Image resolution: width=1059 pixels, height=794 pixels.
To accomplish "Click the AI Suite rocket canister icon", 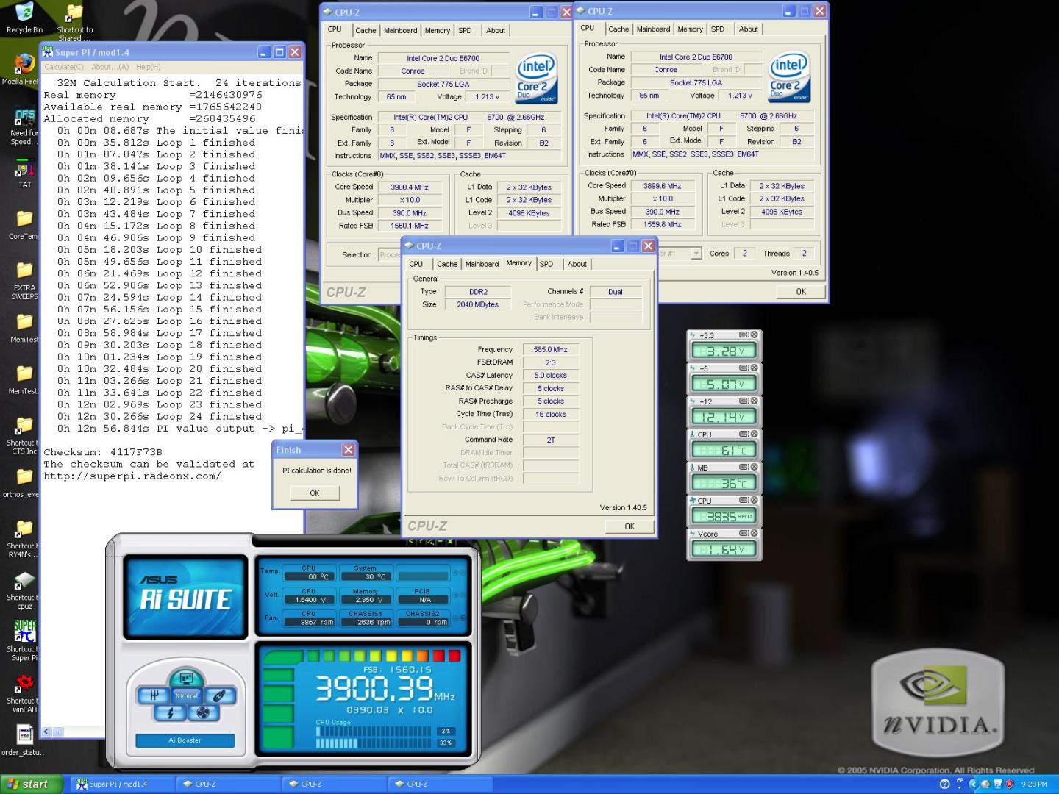I will tap(219, 695).
